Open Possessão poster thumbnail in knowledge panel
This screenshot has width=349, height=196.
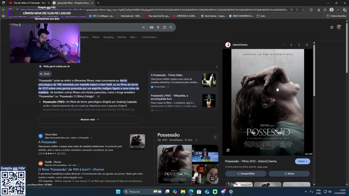pyautogui.click(x=174, y=164)
